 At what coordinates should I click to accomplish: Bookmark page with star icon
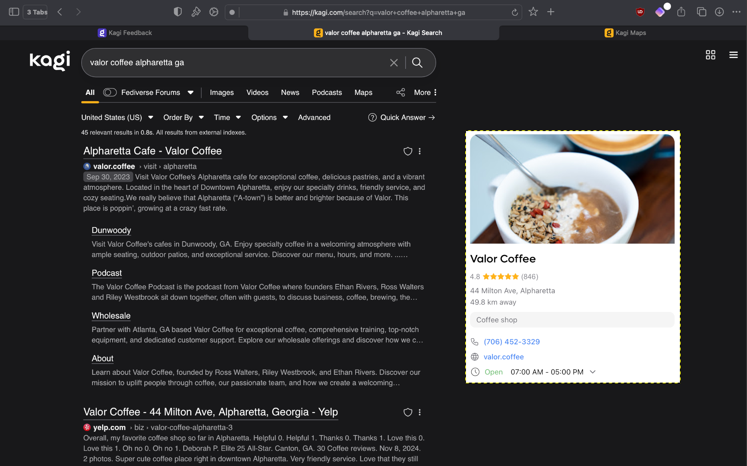tap(533, 12)
